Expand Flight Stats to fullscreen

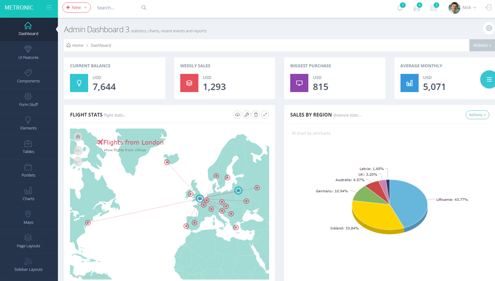265,114
